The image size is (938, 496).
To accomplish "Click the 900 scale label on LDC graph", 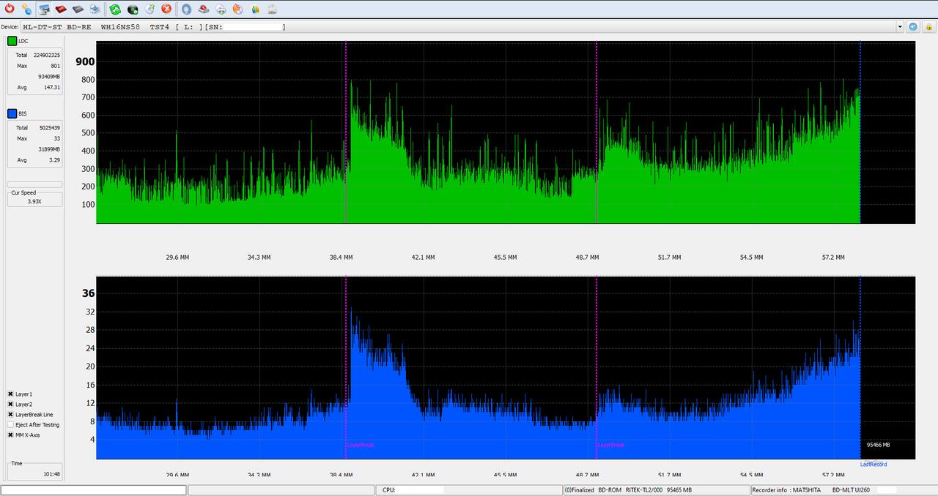I will 85,61.
